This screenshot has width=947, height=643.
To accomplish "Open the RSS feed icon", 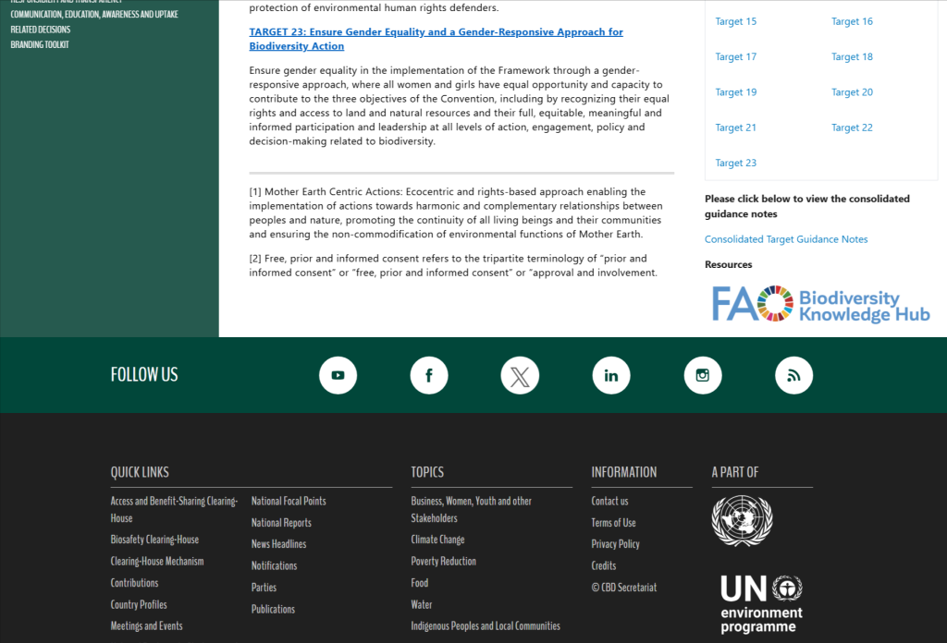I will coord(793,375).
